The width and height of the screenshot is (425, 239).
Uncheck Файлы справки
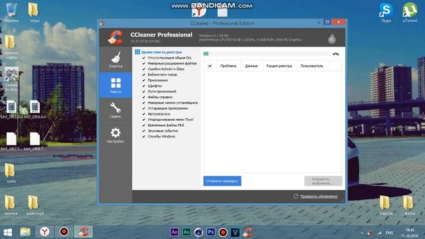(143, 97)
